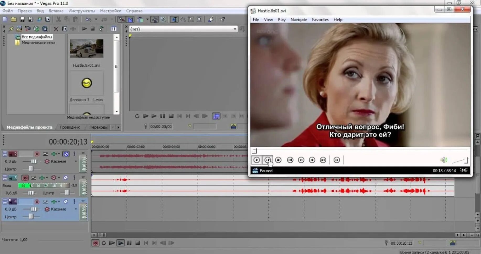Click Pause in the Hustle.8x01.avi player
Image resolution: width=481 pixels, height=254 pixels.
pos(267,160)
